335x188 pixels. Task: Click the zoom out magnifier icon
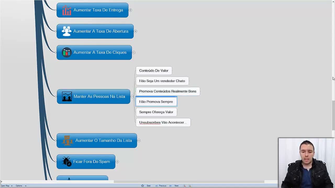tap(189, 186)
